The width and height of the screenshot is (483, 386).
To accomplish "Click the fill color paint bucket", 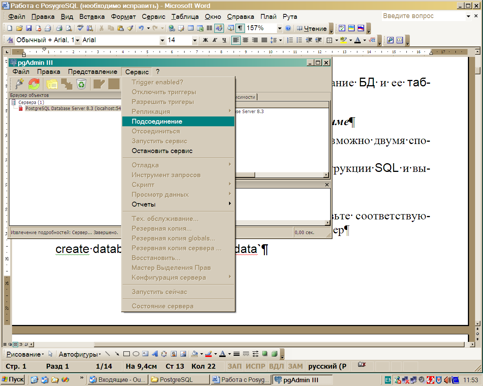I will click(x=195, y=354).
